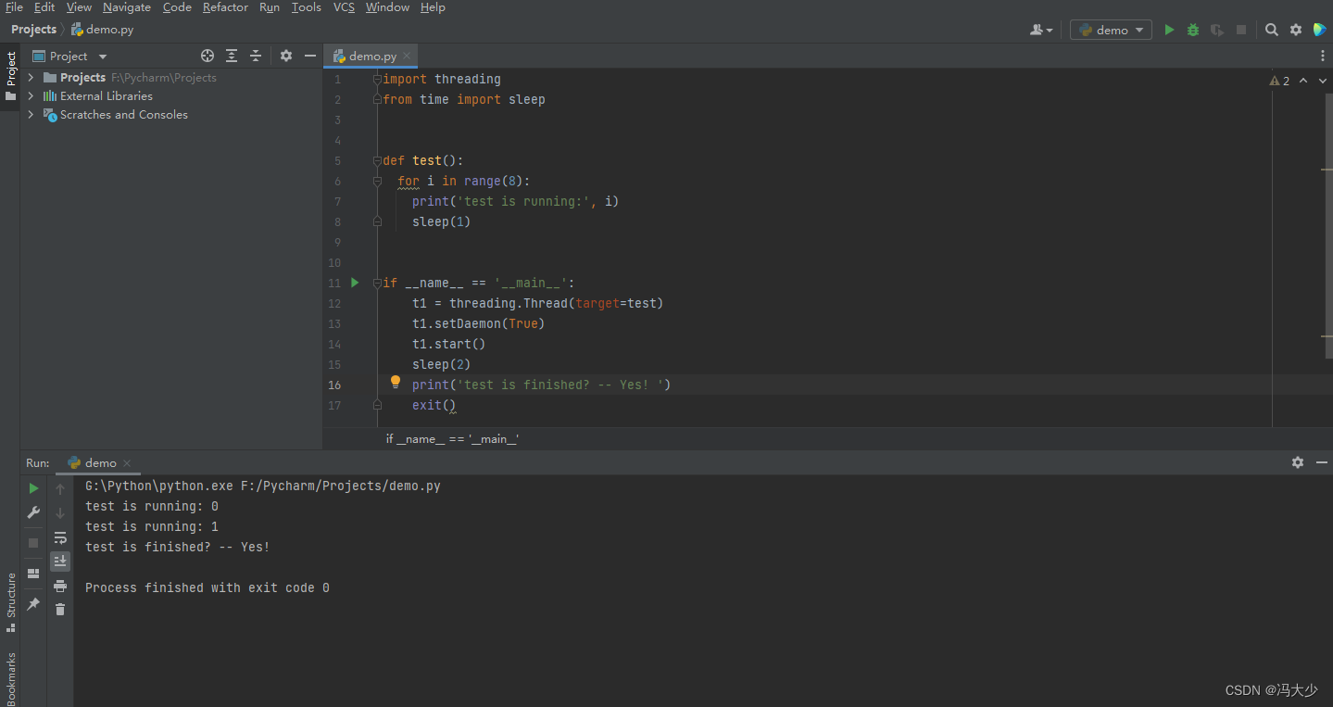Click the yellow light bulb on line 16

396,382
